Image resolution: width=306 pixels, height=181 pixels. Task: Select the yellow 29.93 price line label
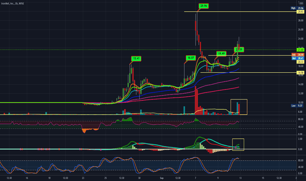click(x=300, y=12)
